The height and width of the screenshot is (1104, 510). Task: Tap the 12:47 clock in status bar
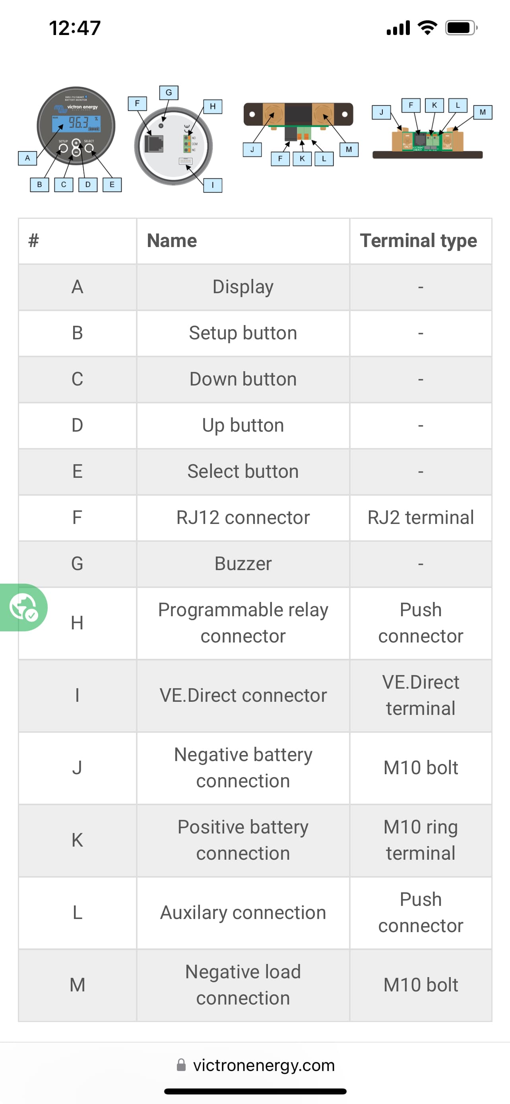pyautogui.click(x=75, y=28)
